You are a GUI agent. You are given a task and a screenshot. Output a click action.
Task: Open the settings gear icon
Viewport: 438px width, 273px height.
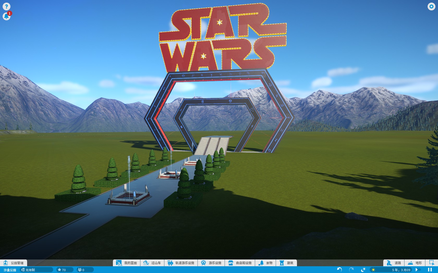coord(431,6)
